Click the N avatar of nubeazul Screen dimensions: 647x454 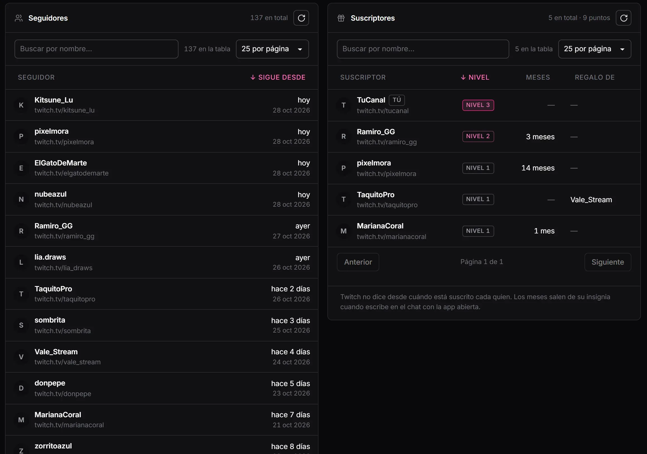(21, 199)
